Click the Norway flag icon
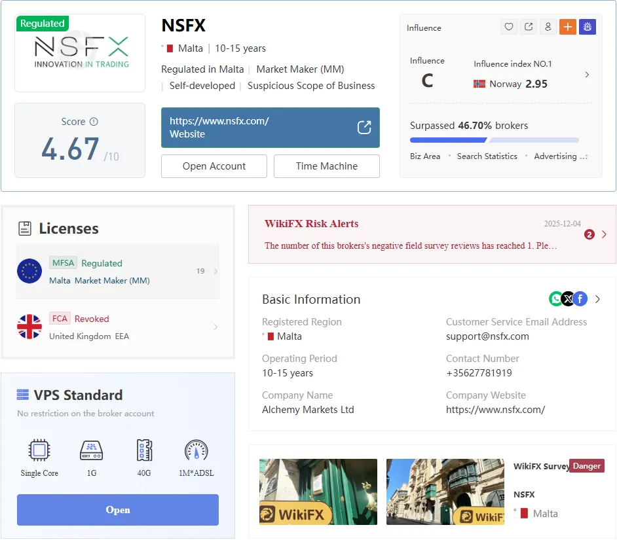Screen dimensions: 617x540 pos(479,84)
